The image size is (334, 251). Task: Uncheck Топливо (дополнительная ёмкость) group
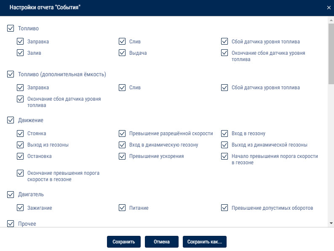(11, 74)
